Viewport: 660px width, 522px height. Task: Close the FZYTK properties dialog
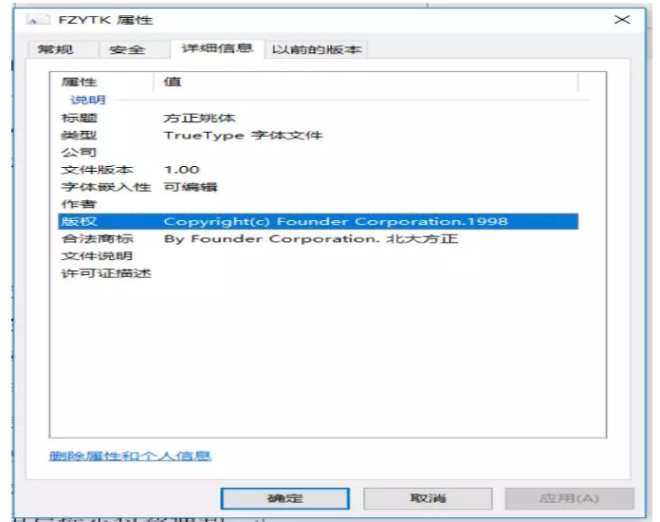(622, 20)
